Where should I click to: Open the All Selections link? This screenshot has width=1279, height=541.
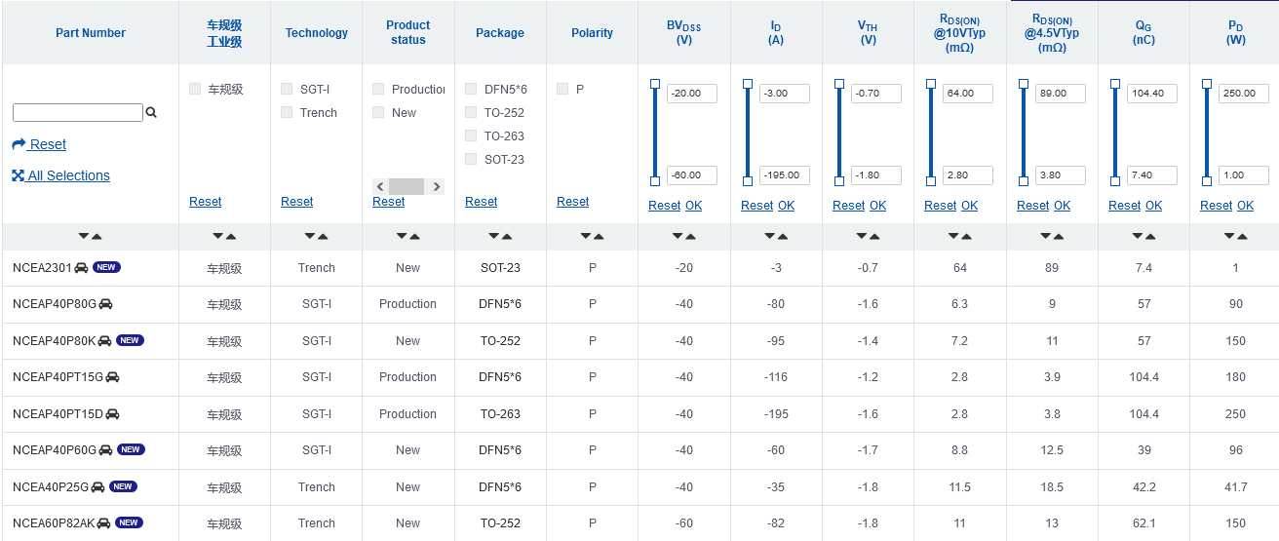coord(60,175)
